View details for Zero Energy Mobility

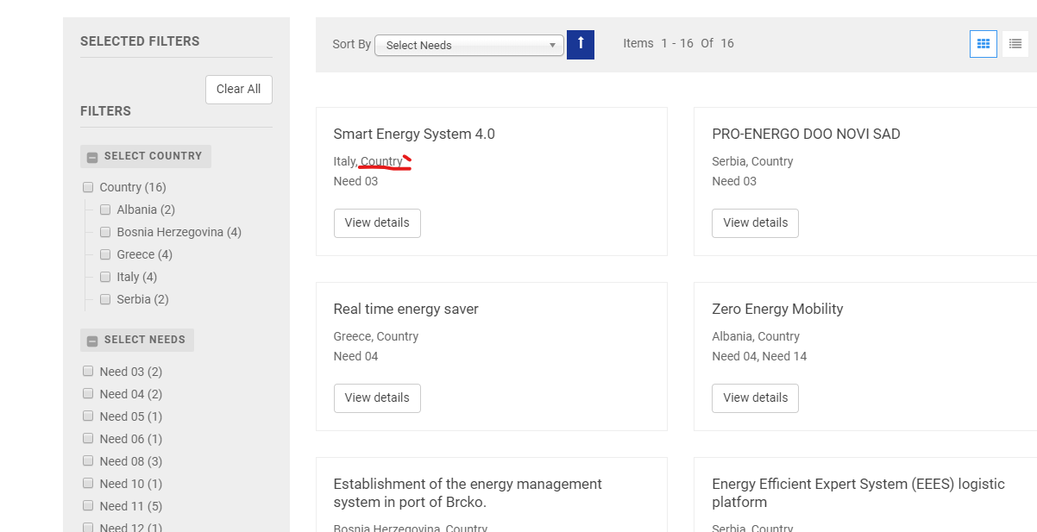click(x=755, y=397)
